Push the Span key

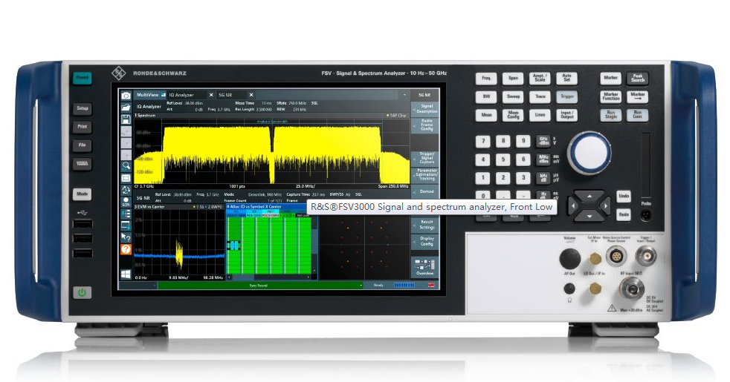[513, 78]
